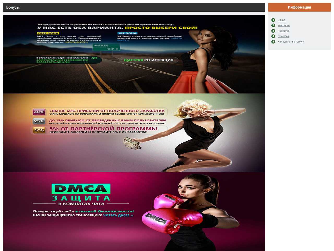334x251 pixels.
Task: Click the FREE ЗОНА label
Action: (x=48, y=33)
